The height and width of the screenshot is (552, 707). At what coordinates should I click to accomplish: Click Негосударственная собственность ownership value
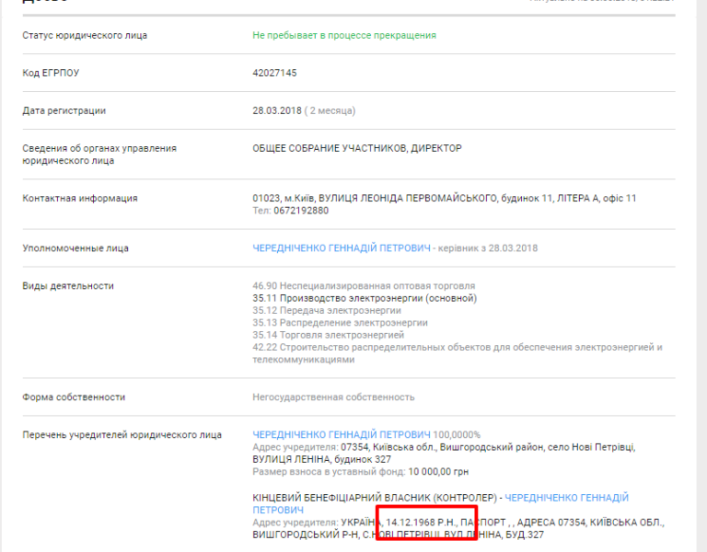pyautogui.click(x=333, y=397)
